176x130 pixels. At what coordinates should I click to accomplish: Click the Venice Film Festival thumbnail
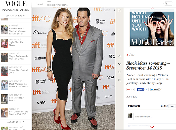[4, 71]
